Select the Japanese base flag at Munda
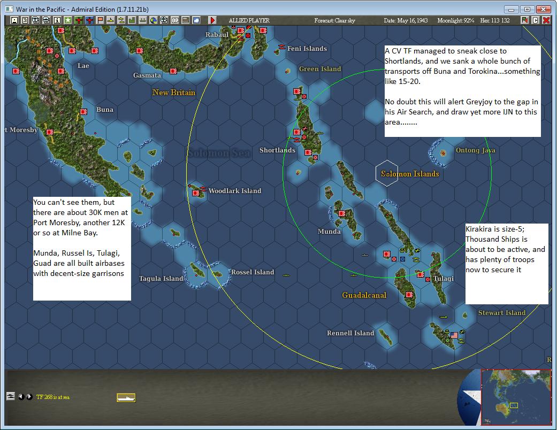This screenshot has height=430, width=557. (342, 213)
